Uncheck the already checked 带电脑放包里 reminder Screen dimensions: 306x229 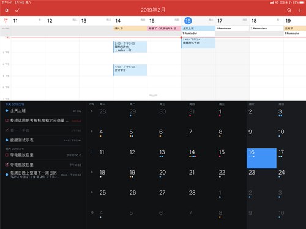pyautogui.click(x=7, y=165)
